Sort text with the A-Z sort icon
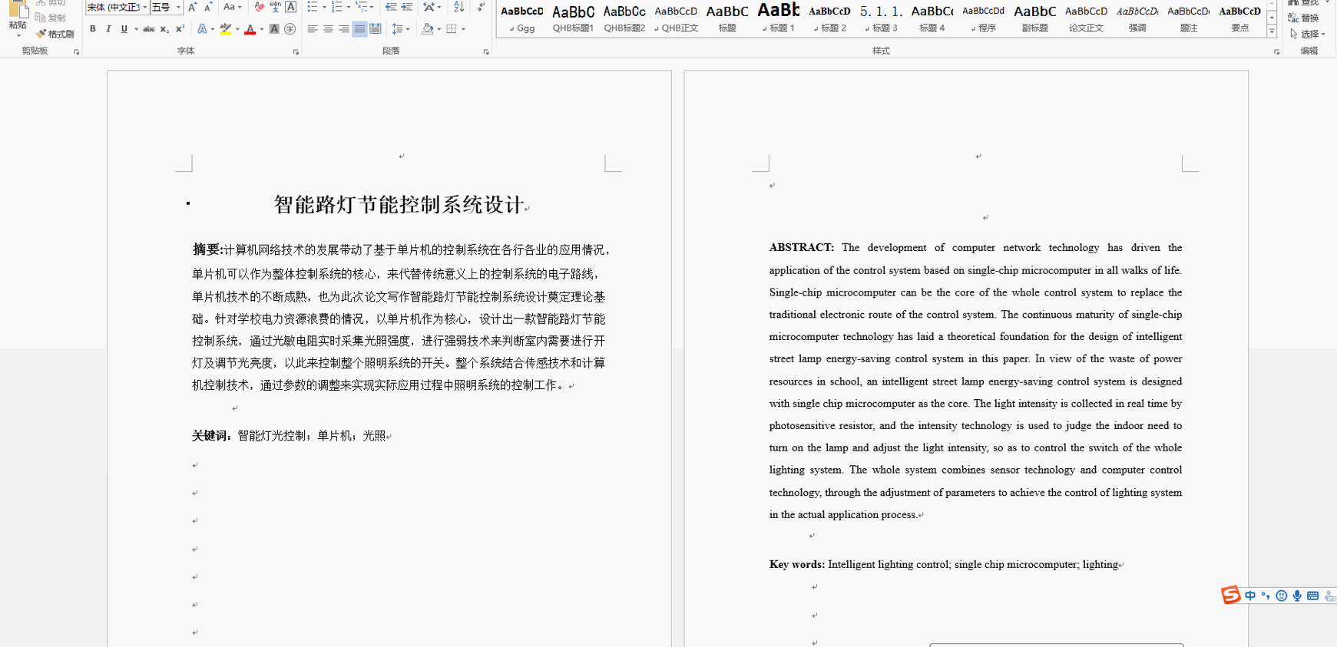Image resolution: width=1337 pixels, height=647 pixels. click(458, 7)
